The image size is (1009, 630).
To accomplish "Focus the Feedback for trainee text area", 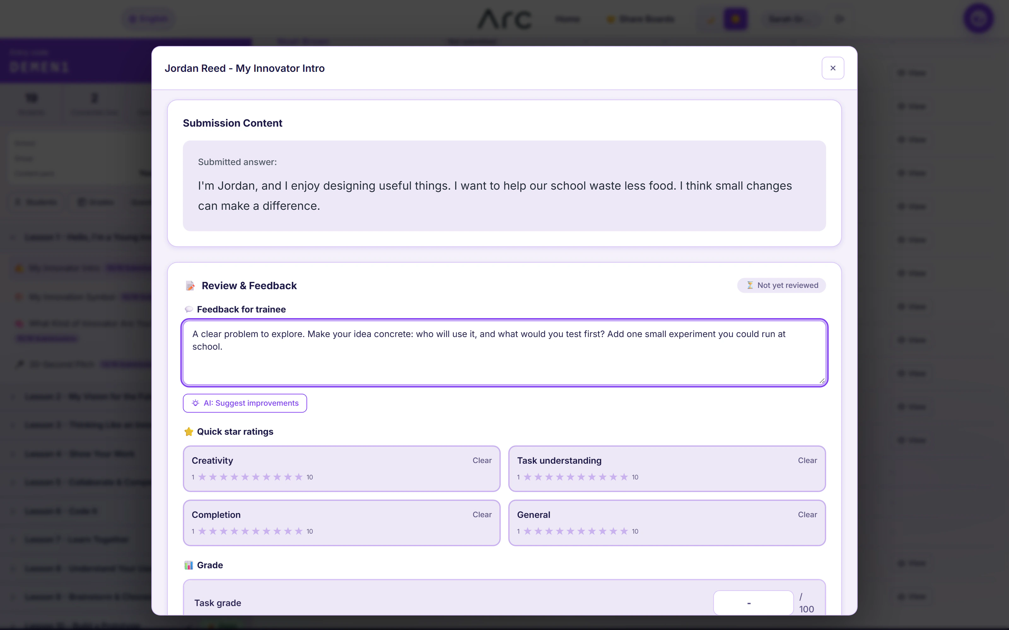I will click(x=504, y=352).
